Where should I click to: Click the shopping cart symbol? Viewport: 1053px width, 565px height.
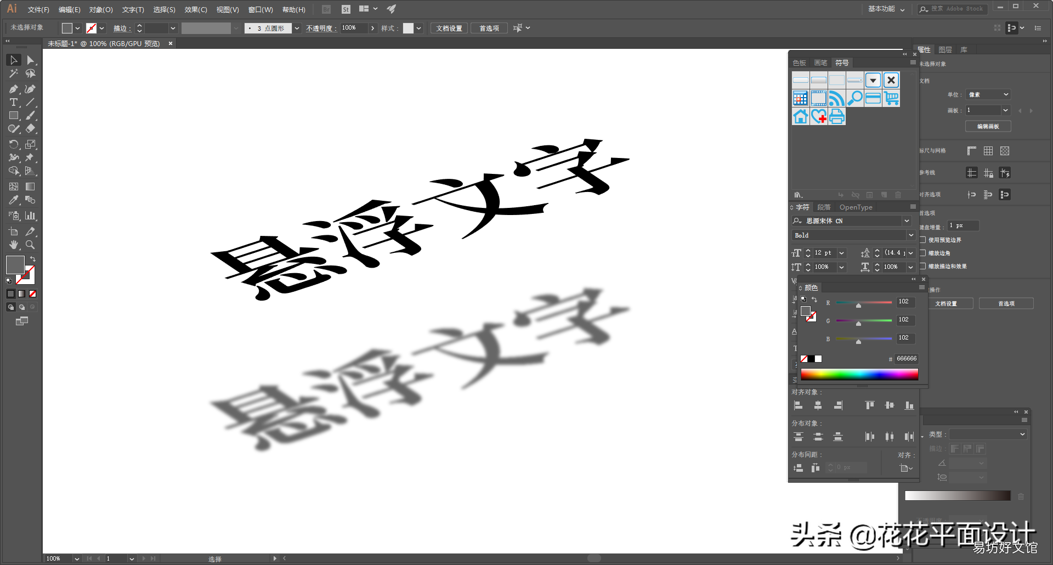[891, 98]
